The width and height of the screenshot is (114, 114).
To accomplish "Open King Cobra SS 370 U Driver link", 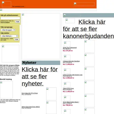I will coord(30,93).
